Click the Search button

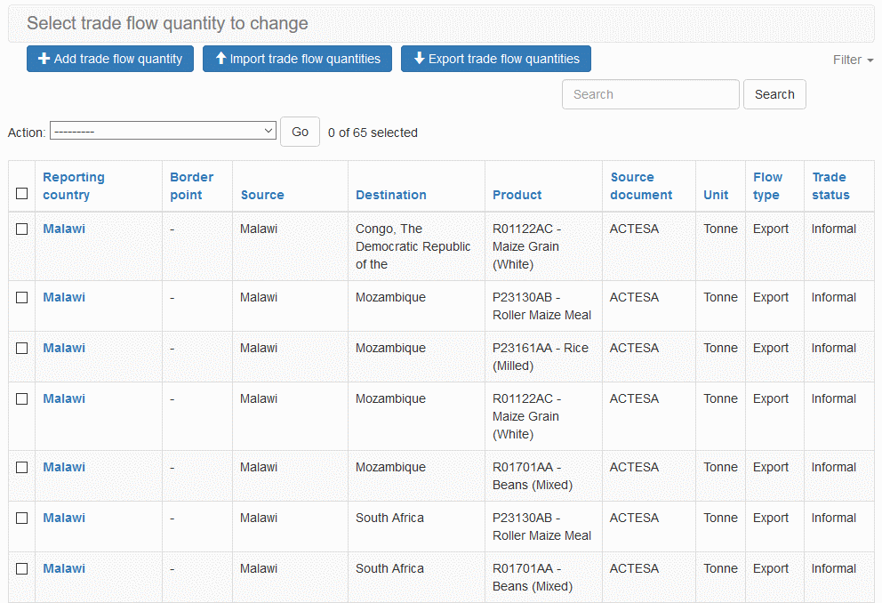point(774,94)
